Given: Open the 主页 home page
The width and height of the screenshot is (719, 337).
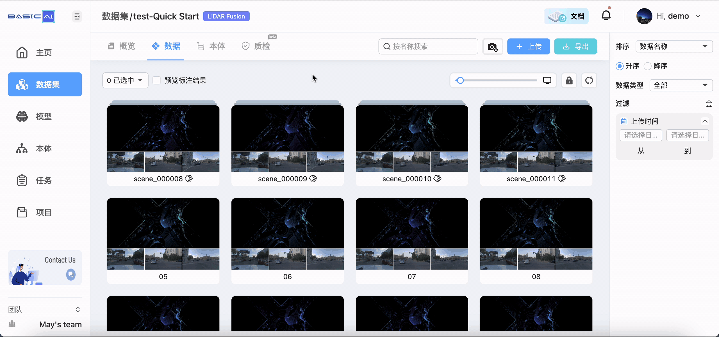Looking at the screenshot, I should (x=45, y=53).
